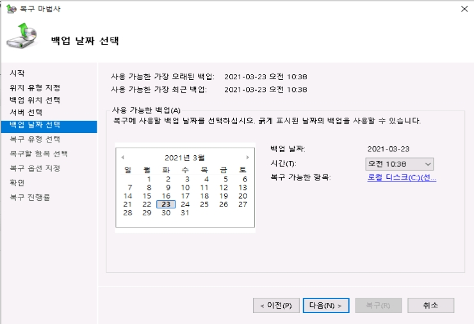Select March 26 in calendar
Viewport: 474px width, 324px height.
coord(224,204)
